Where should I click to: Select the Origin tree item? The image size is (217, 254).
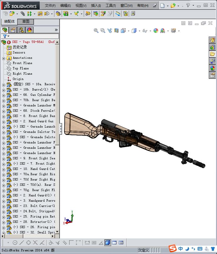(18, 79)
